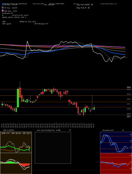Click the last green candlestick on the chart

(94, 109)
